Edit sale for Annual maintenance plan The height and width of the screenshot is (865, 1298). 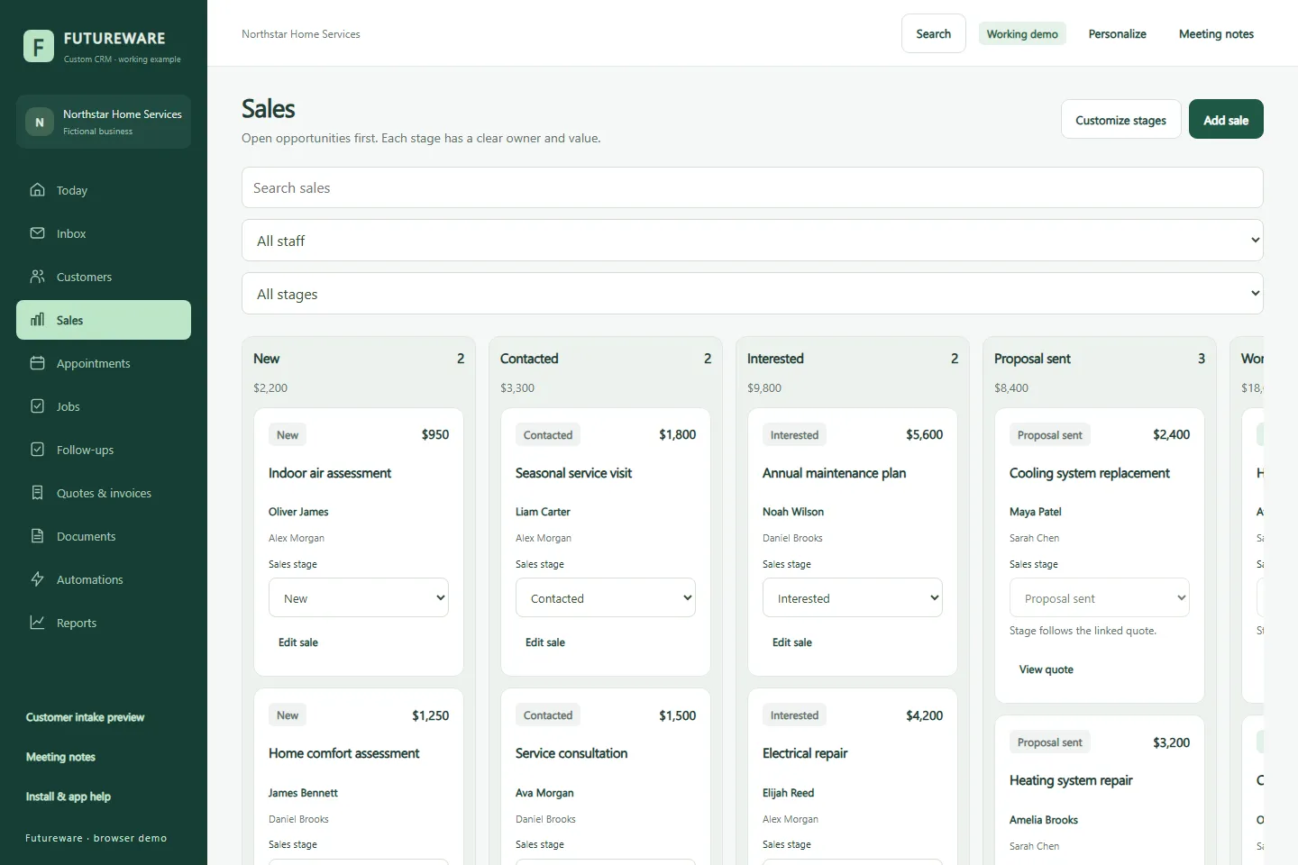792,642
